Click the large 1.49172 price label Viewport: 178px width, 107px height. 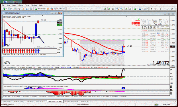click(161, 63)
